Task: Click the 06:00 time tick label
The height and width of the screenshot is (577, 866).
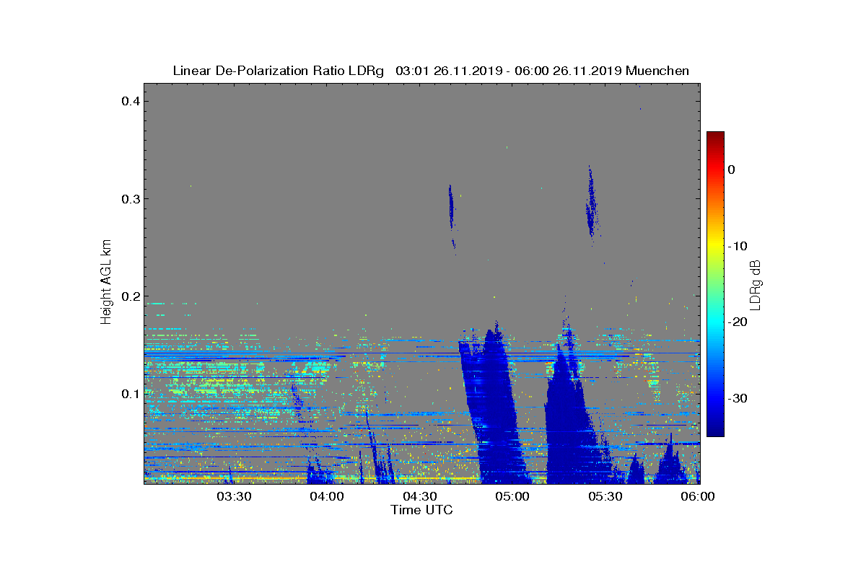Action: tap(699, 496)
